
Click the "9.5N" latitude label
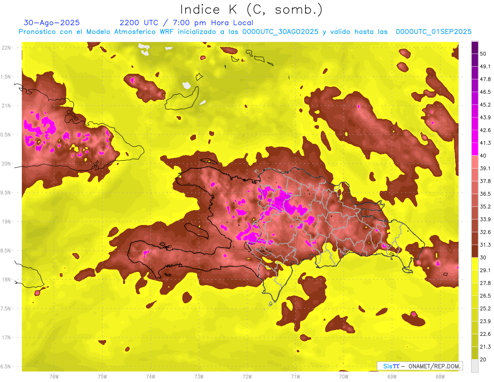[x=6, y=192]
